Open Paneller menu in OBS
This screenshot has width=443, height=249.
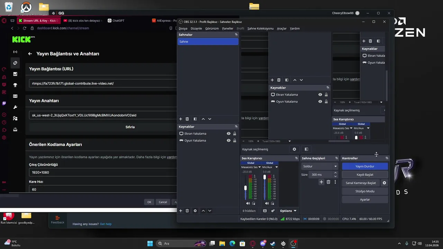point(228,28)
